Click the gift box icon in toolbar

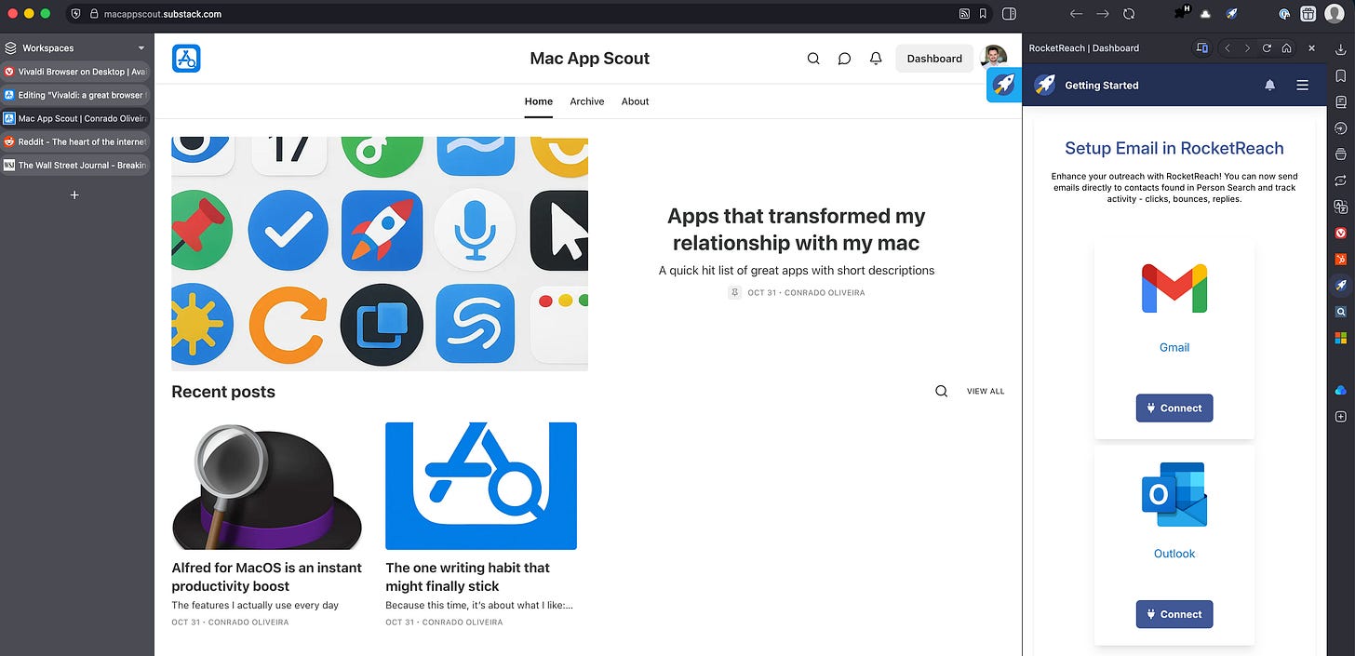pos(1308,14)
